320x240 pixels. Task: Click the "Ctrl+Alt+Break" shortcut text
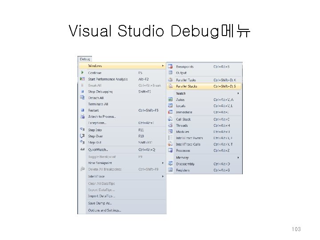150,85
